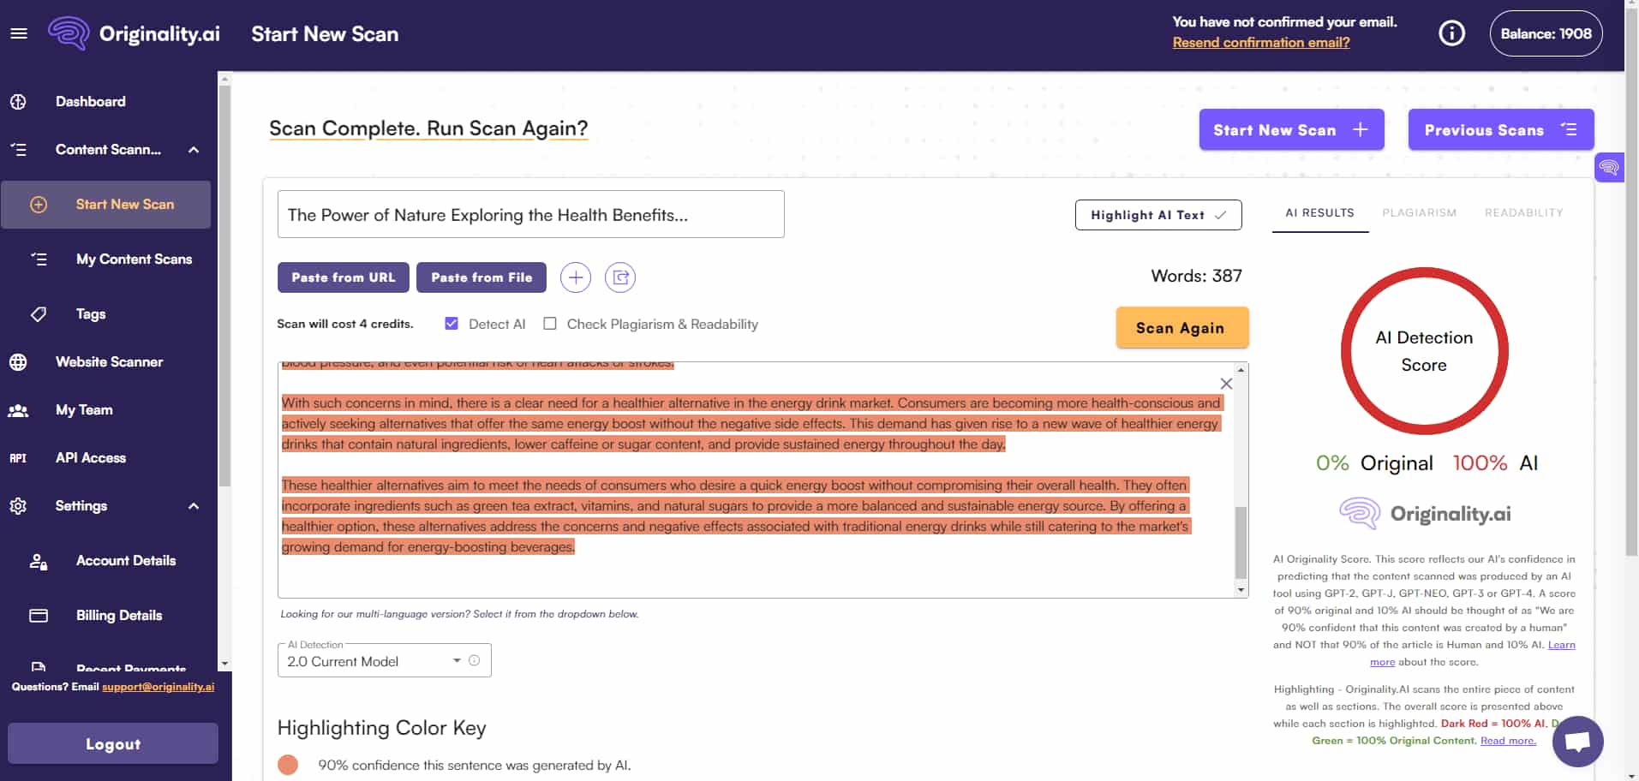
Task: Click Resend confirmation email link
Action: 1259,42
